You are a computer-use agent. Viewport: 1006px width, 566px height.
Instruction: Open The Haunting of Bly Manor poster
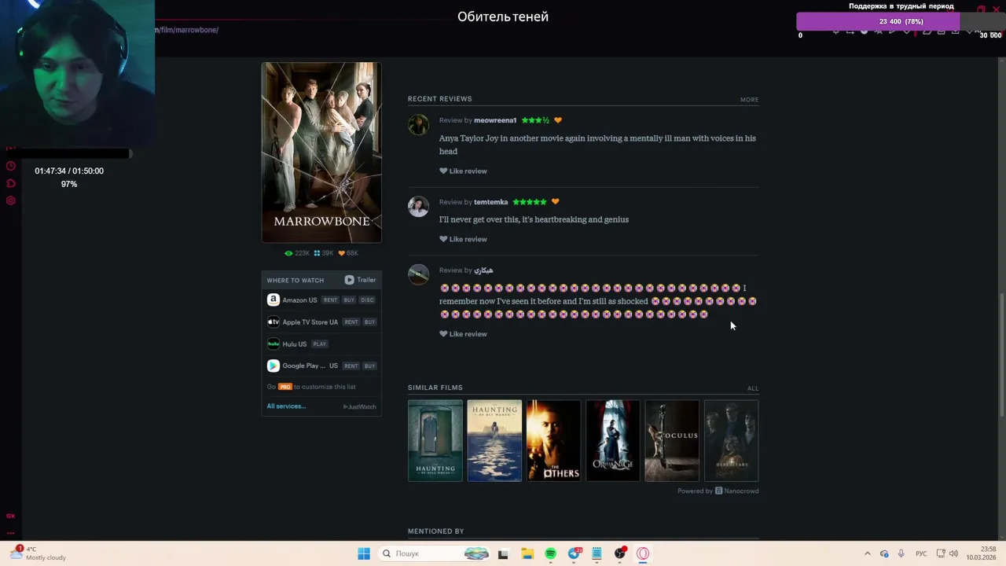(494, 440)
